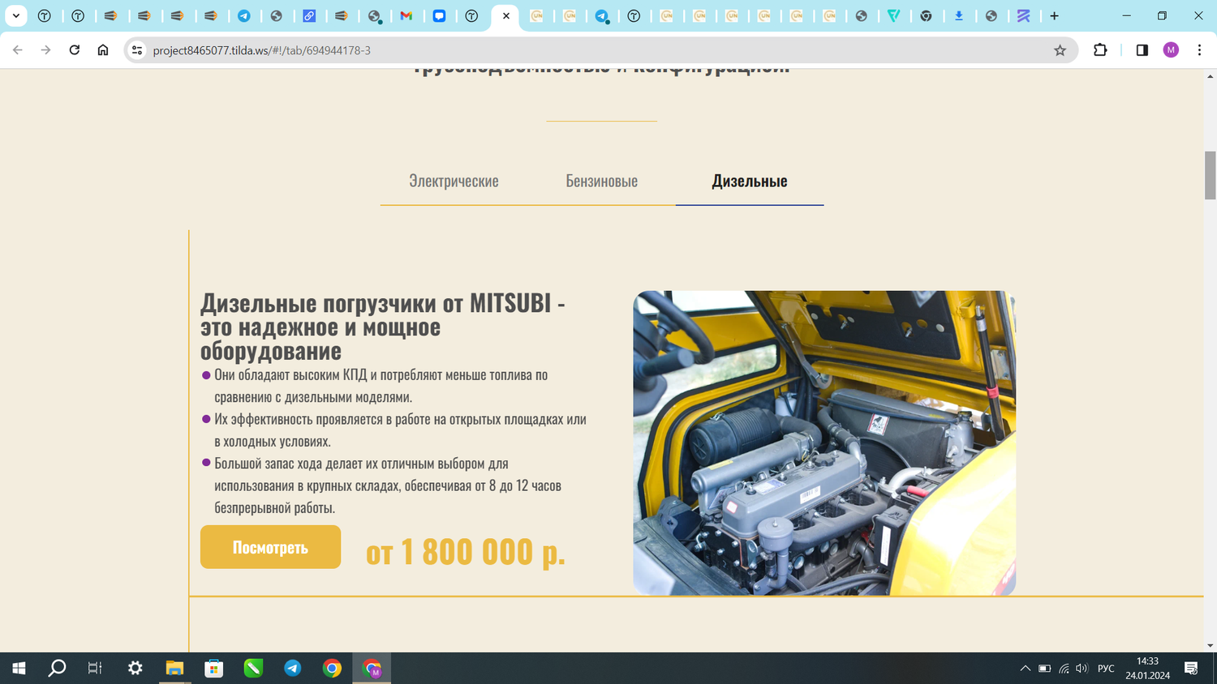Switch to the Gmail browser tab
Screen dimensions: 1217x684
tap(406, 15)
